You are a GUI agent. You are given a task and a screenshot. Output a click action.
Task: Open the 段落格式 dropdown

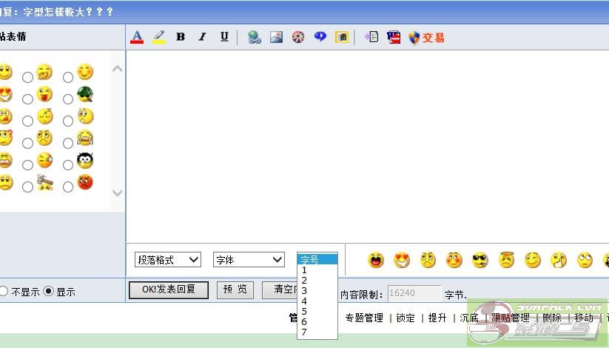click(x=168, y=260)
